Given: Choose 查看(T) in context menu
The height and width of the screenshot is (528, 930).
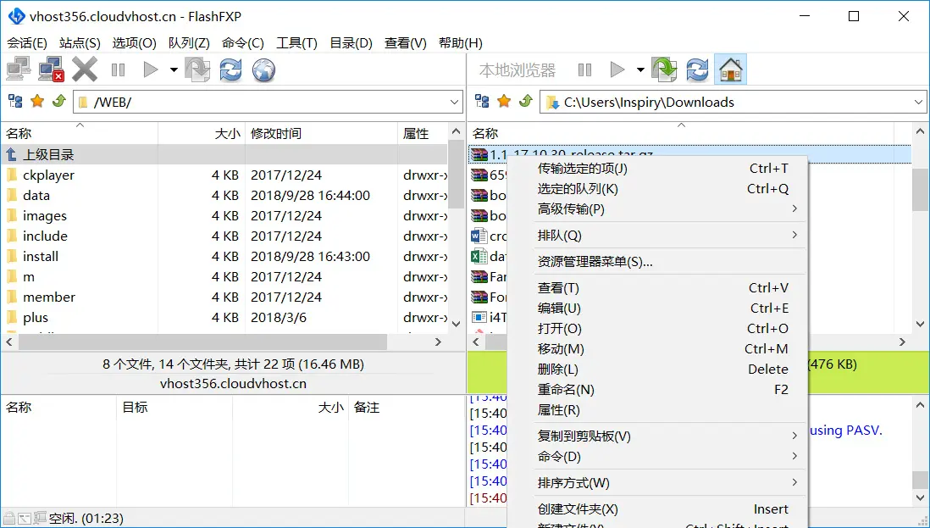Looking at the screenshot, I should click(658, 288).
